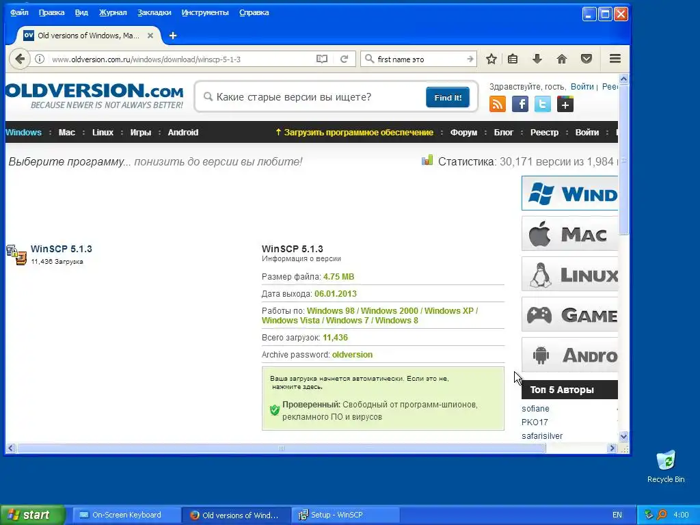Open the Recycle Bin on desktop

(x=666, y=466)
